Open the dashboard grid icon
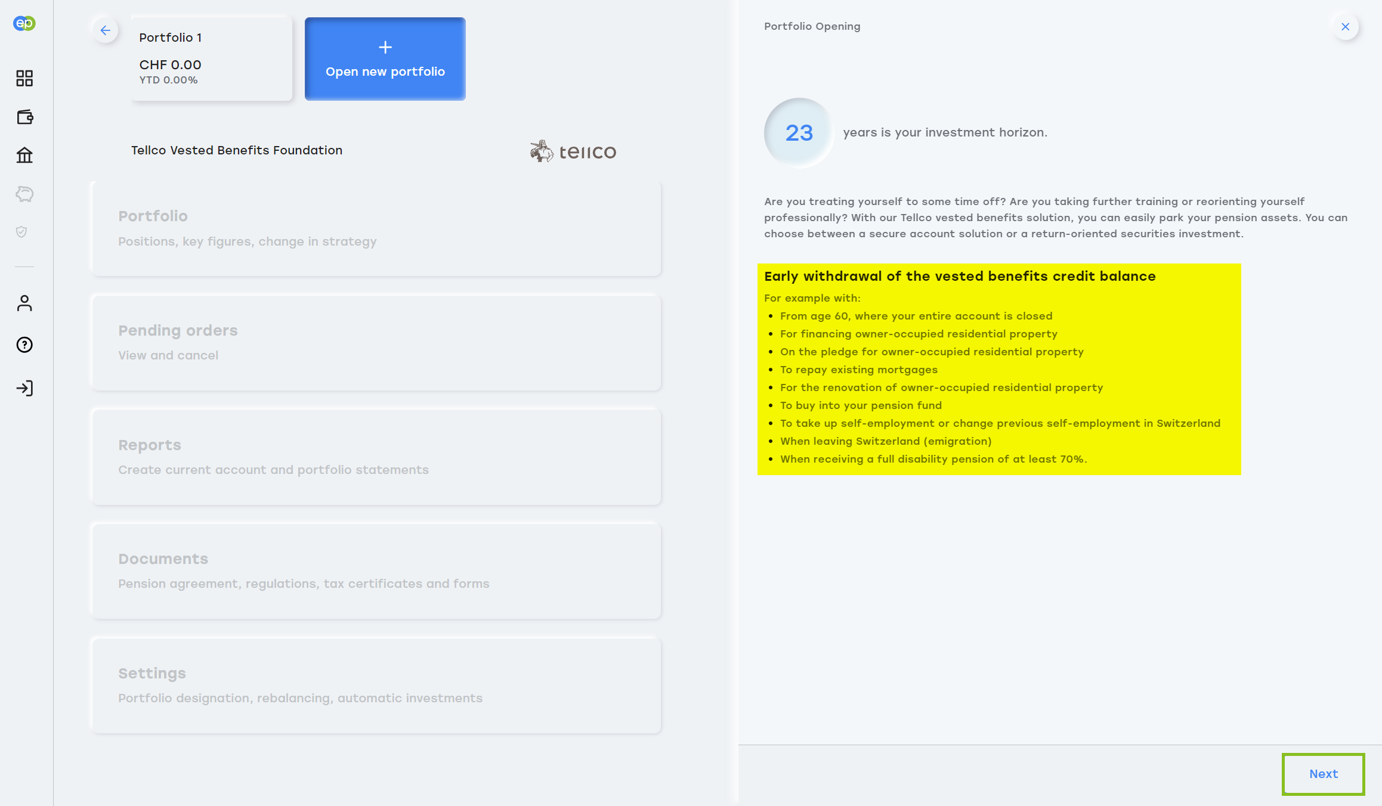This screenshot has height=806, width=1382. click(x=24, y=78)
